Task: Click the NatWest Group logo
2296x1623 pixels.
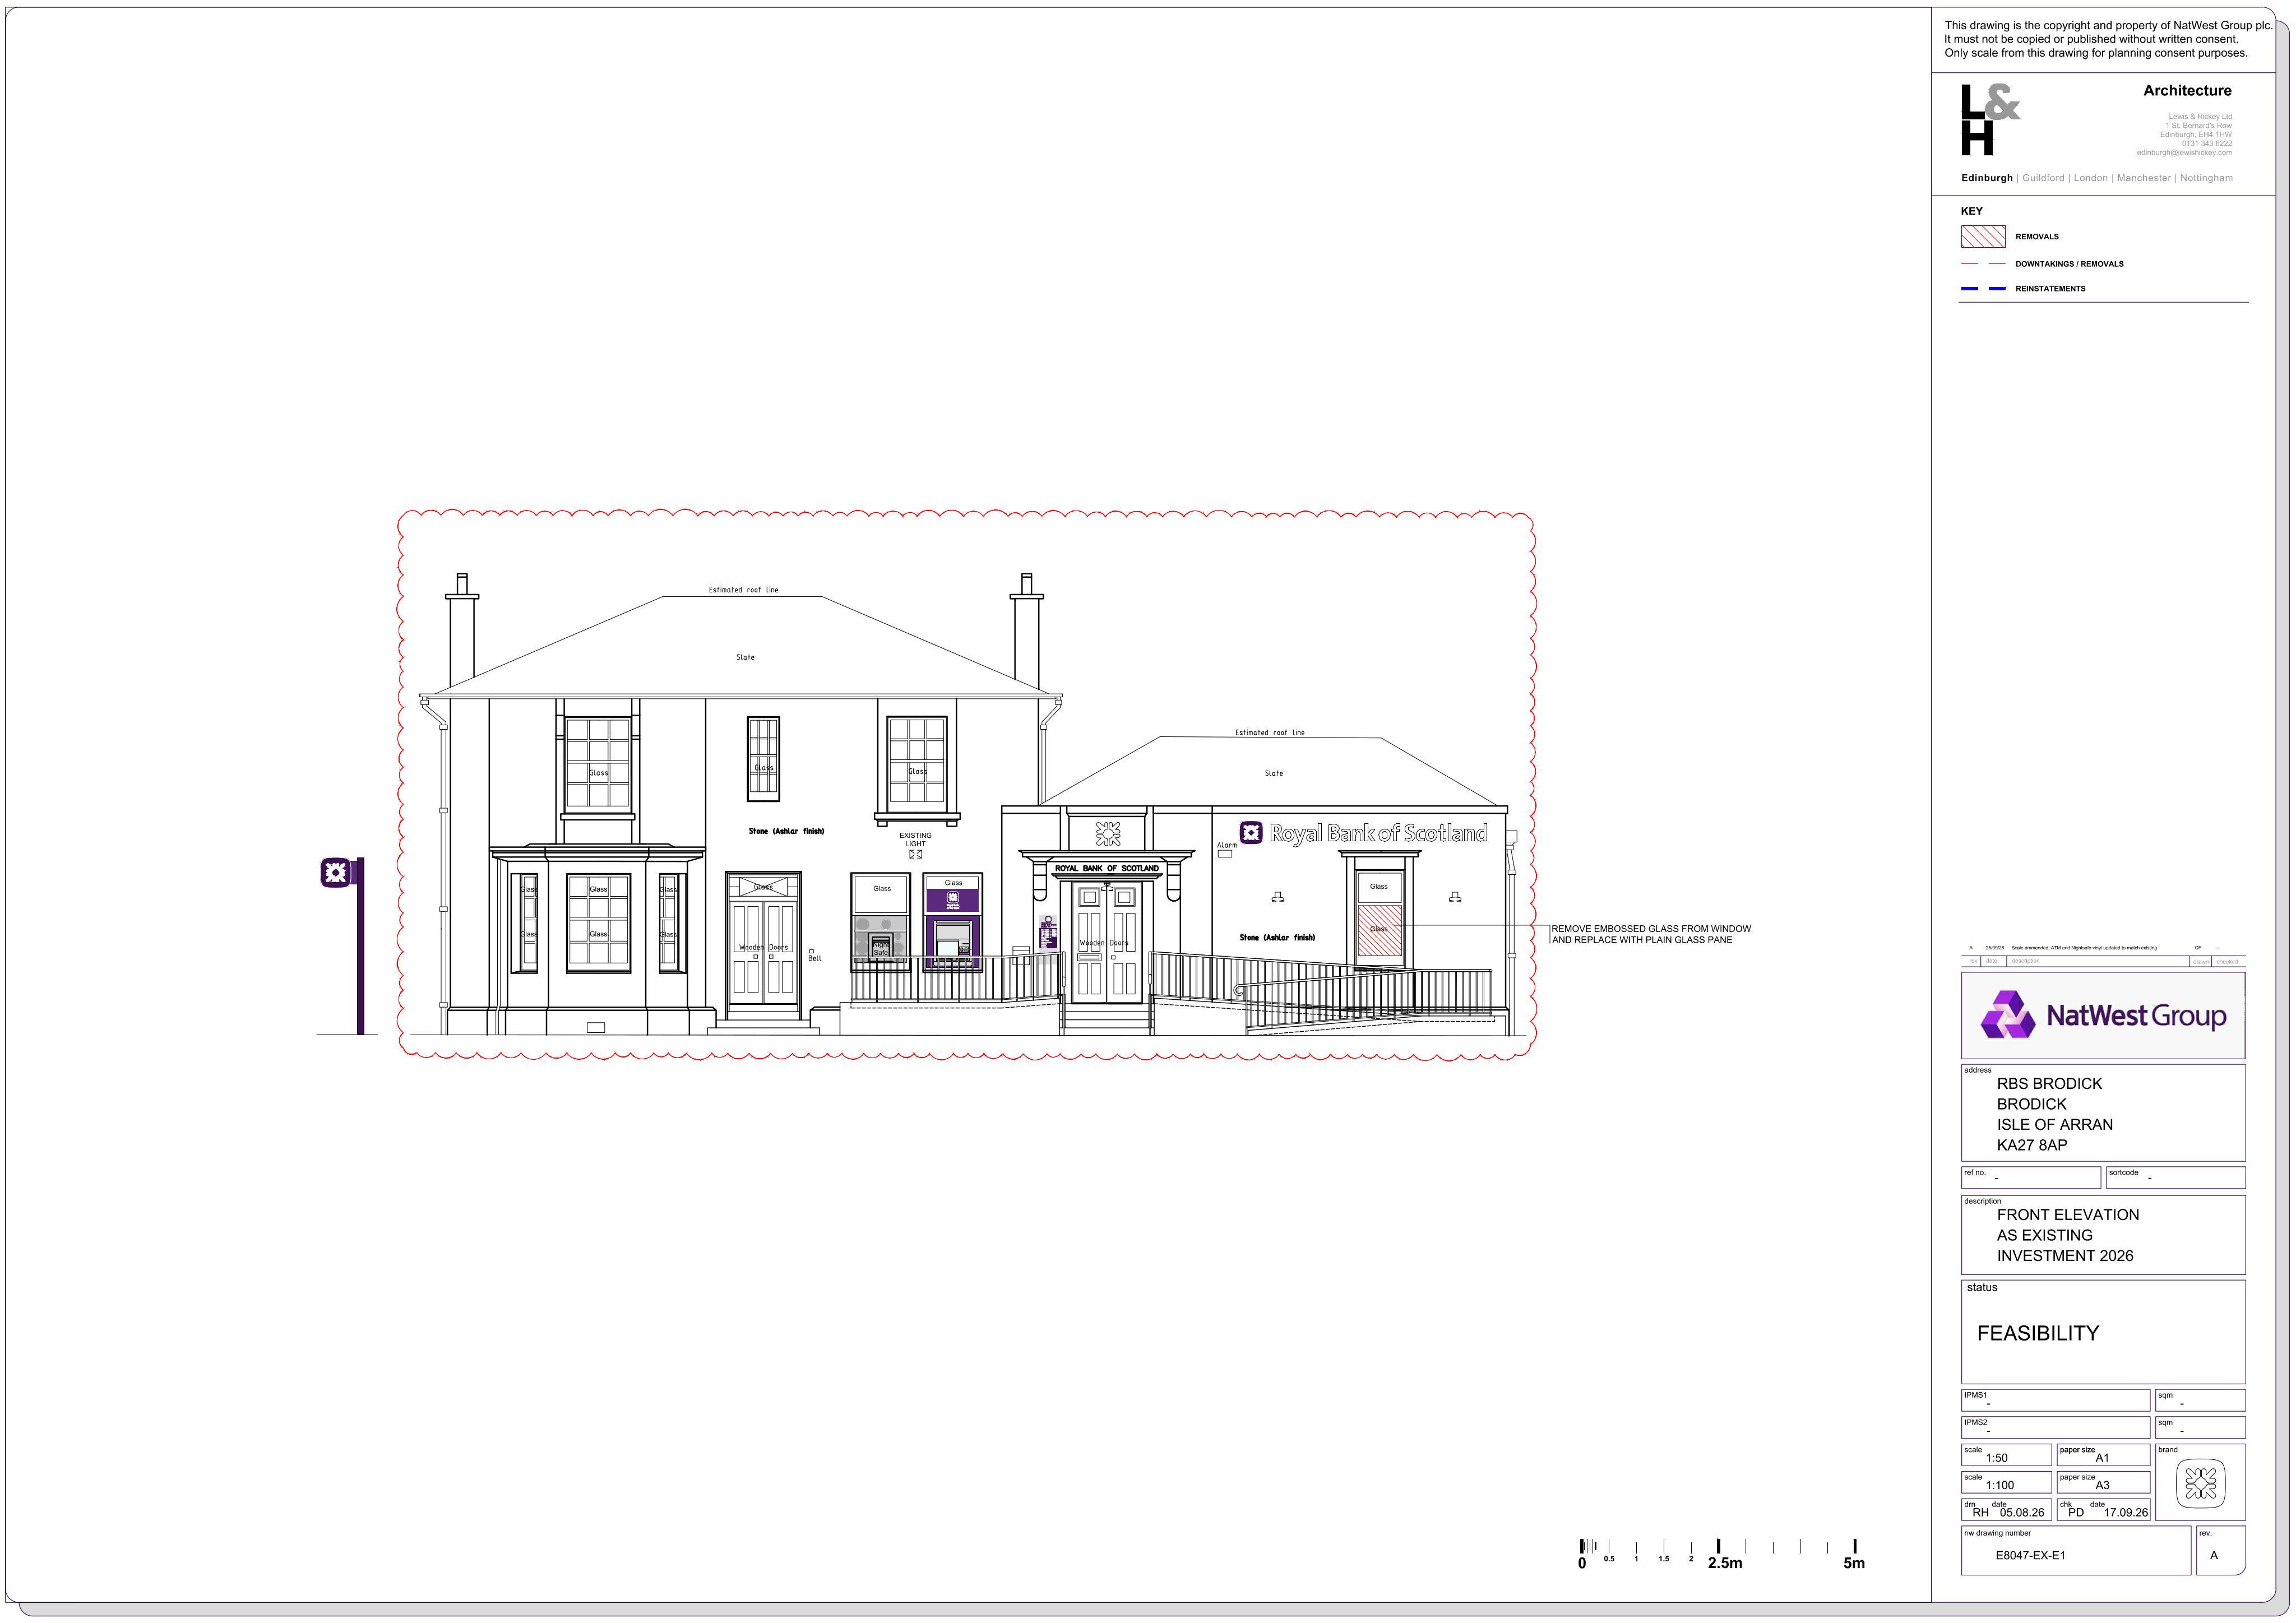Action: [2103, 1015]
